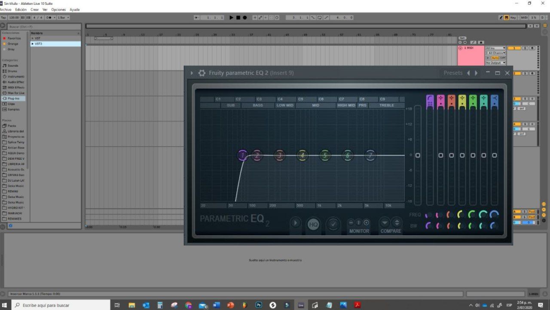Open the EQ options dropdown arrow button

pyautogui.click(x=295, y=223)
